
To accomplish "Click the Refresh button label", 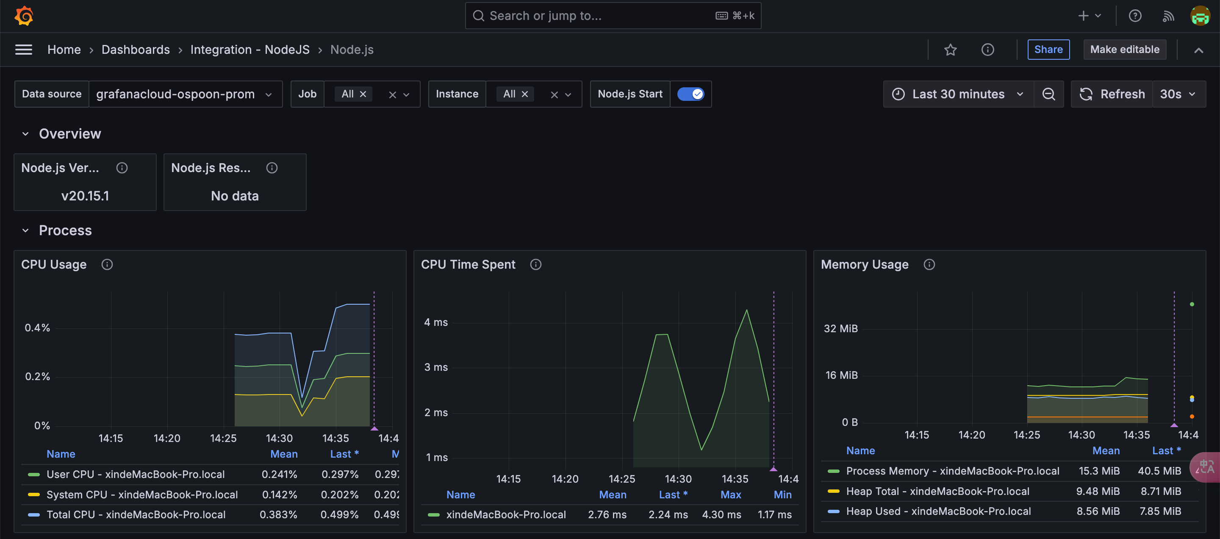I will 1122,94.
